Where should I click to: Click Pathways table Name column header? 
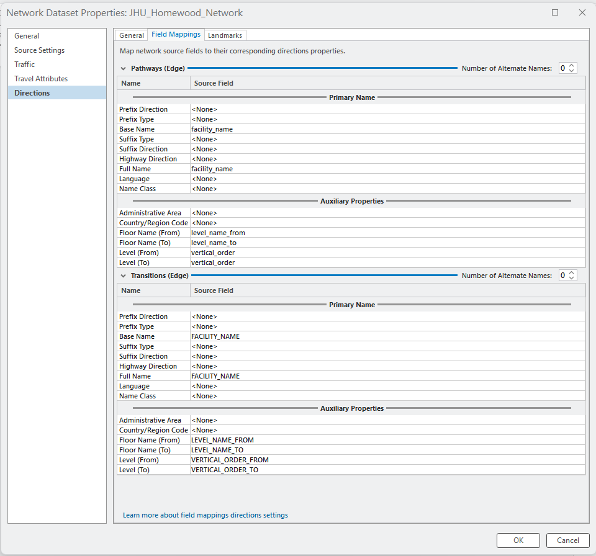(x=153, y=83)
